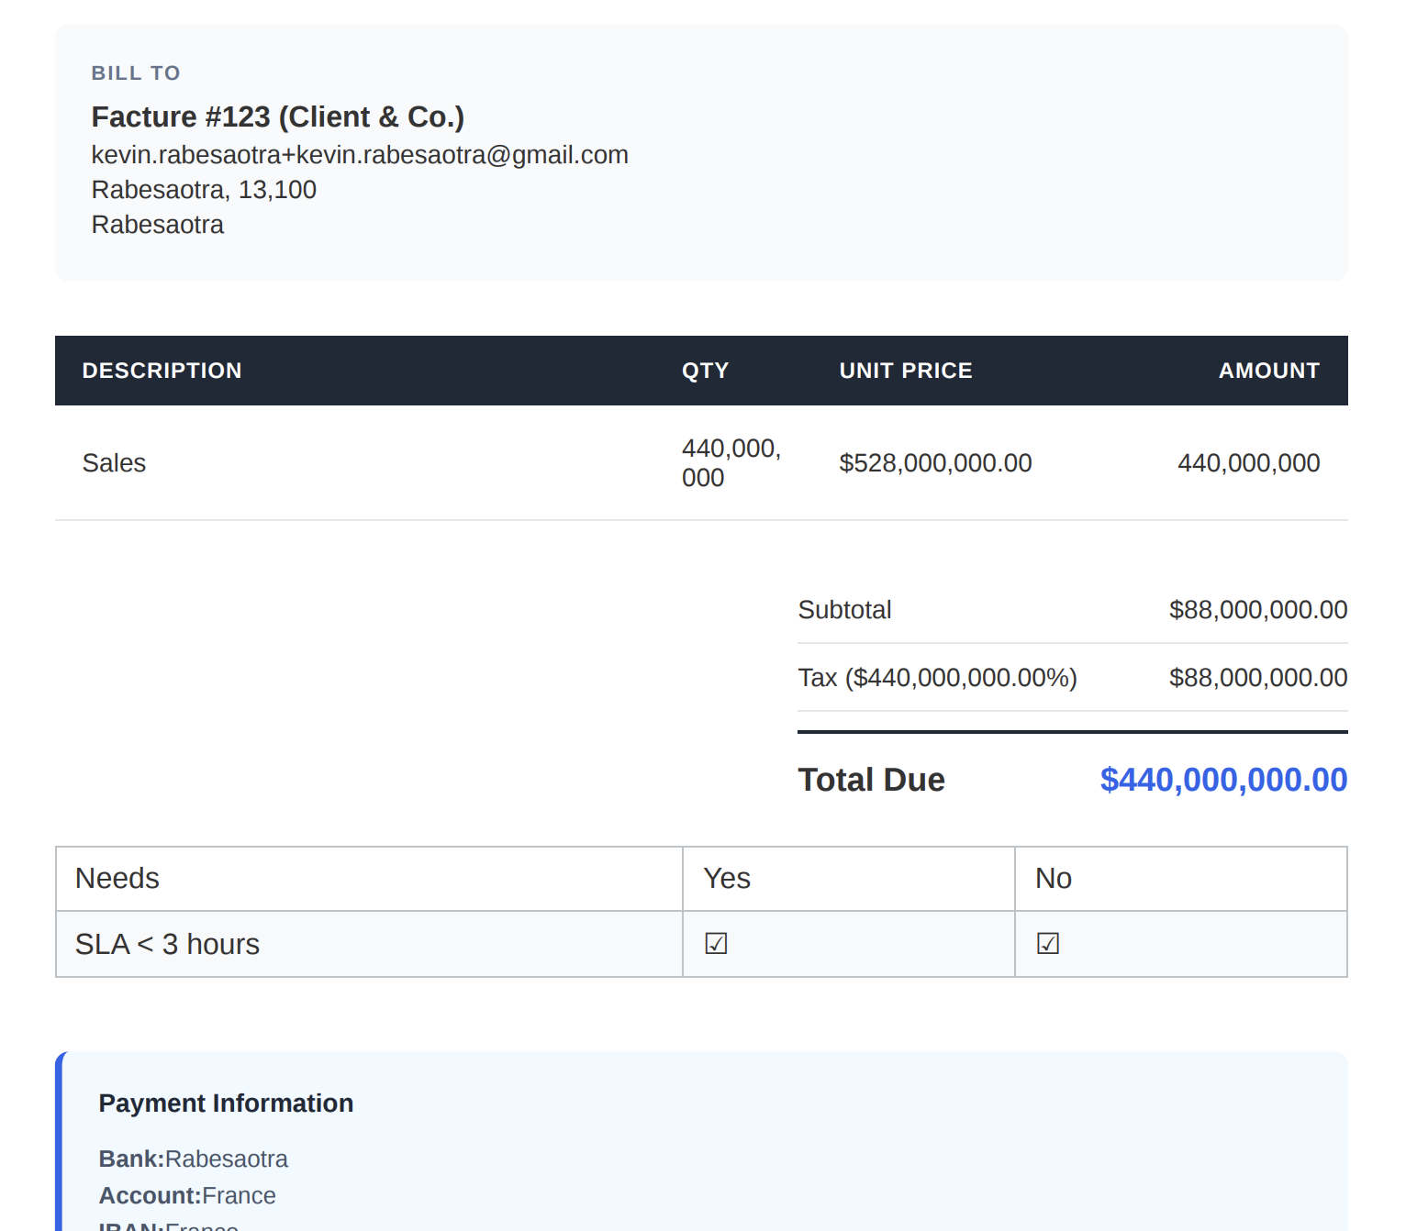Click the QTY column header
Viewport: 1406px width, 1231px height.
click(x=705, y=371)
